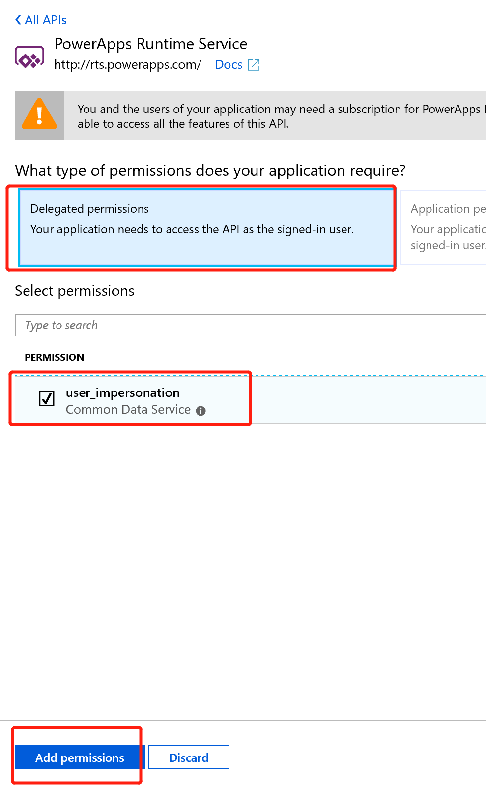Click info icon beside Common Data Service
486x785 pixels.
[x=200, y=411]
